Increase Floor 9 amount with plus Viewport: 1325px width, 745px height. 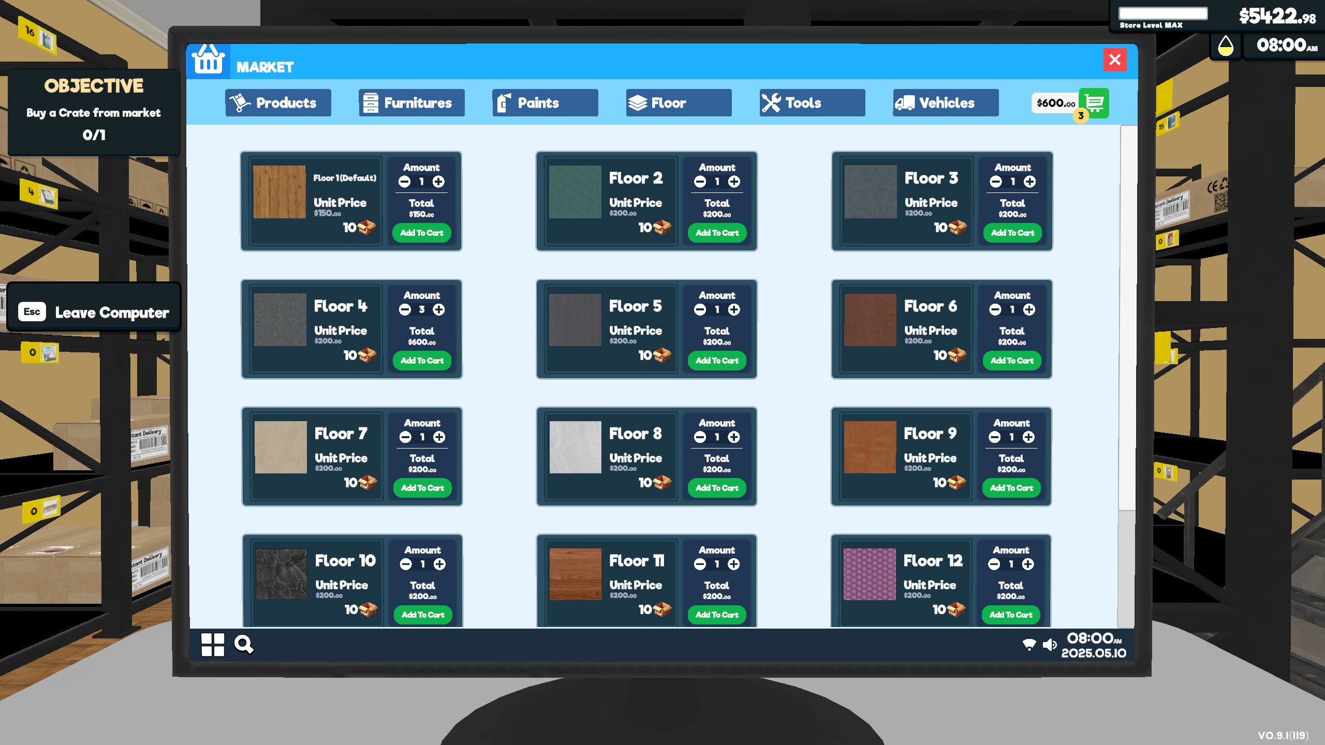[x=1029, y=437]
